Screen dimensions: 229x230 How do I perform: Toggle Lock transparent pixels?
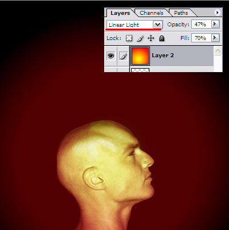coord(129,38)
